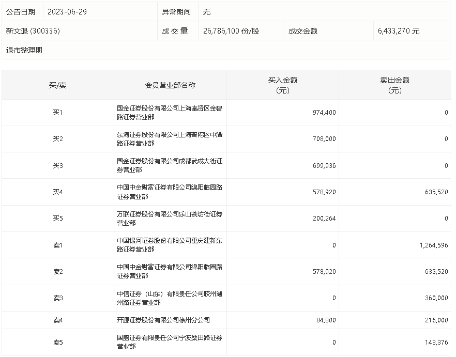Viewport: 456px width, 357px height.
Task: Select sell amount 0 in 买1 row
Action: [446, 113]
